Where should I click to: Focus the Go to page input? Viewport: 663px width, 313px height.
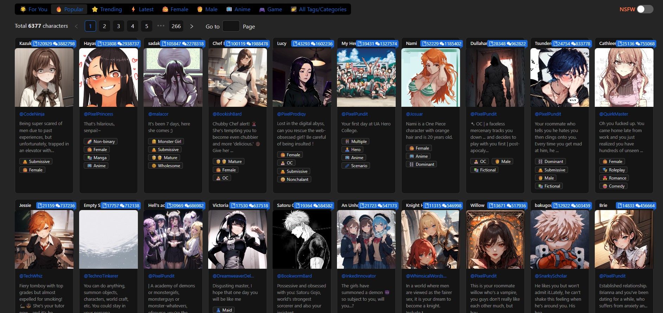click(x=231, y=26)
